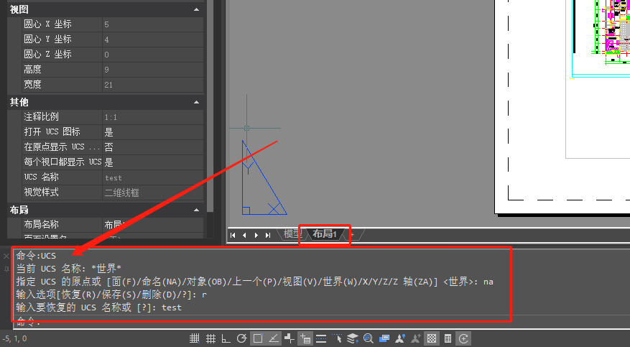Click the circular arrow plus icon

point(463,338)
